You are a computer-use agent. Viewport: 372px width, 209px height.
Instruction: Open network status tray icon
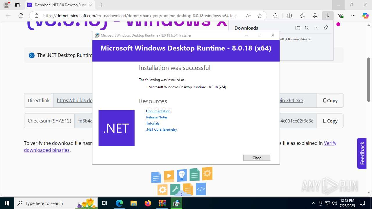[328, 203]
